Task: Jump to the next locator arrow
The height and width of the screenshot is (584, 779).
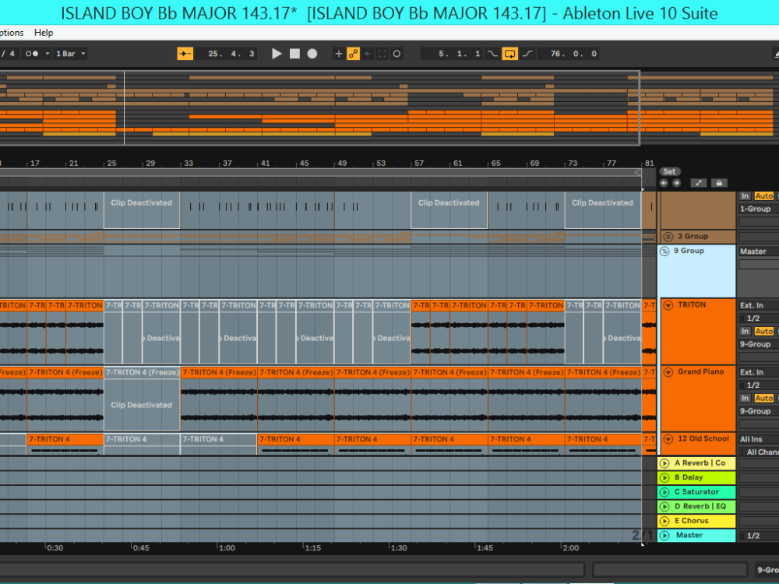Action: click(x=676, y=183)
